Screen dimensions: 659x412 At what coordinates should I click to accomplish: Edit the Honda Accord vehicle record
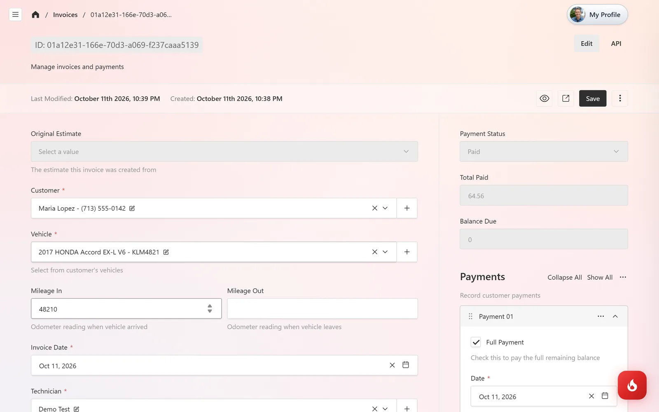tap(166, 252)
